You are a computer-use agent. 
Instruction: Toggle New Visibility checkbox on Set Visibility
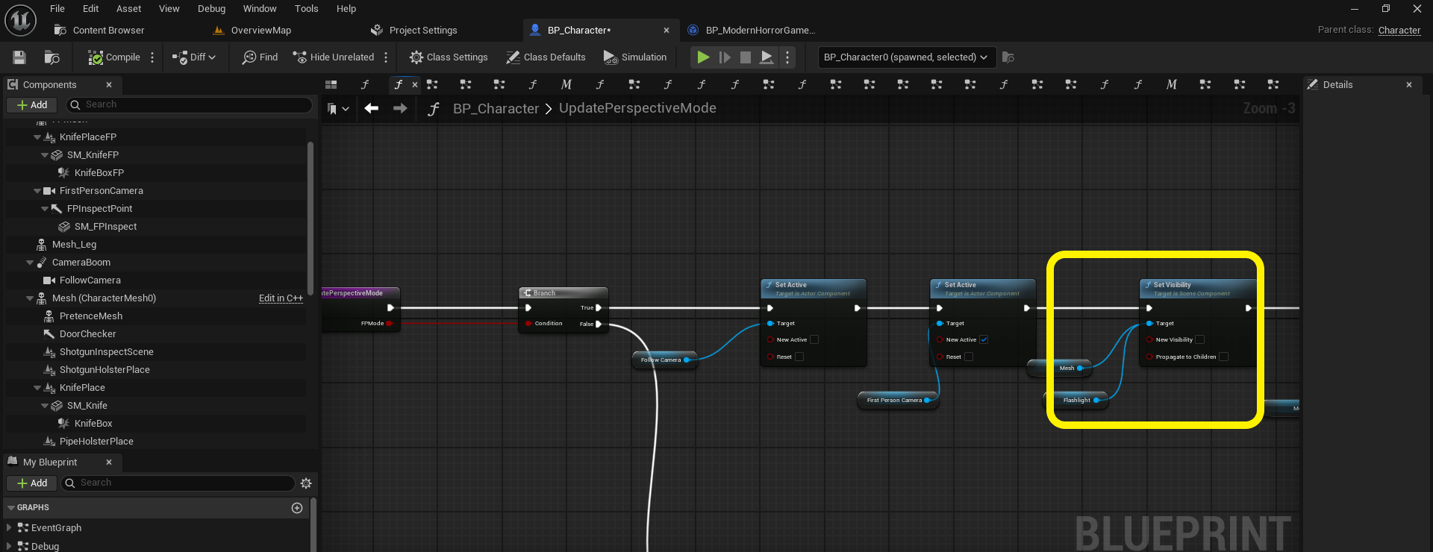(1199, 340)
